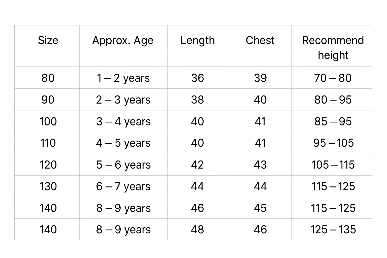Click the Size column header
This screenshot has height=258, width=387.
click(x=48, y=40)
